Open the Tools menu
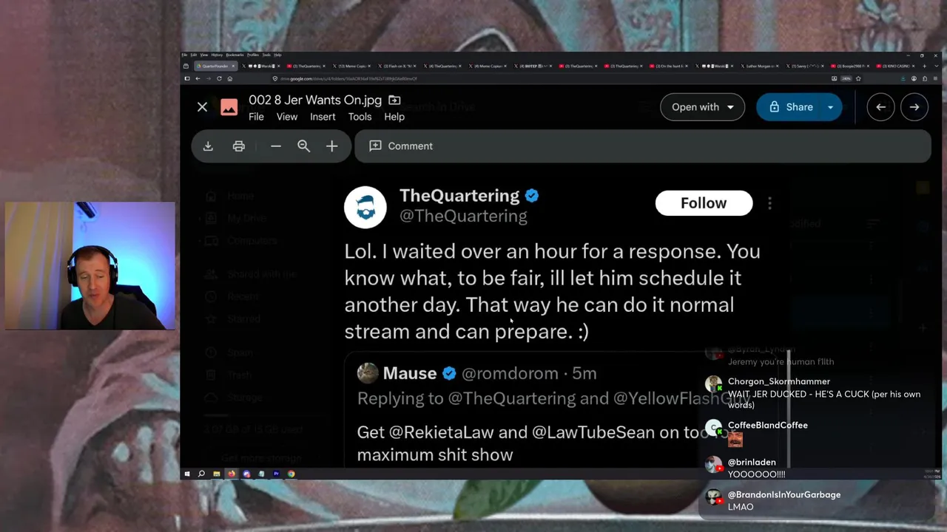Viewport: 947px width, 532px height. (360, 117)
